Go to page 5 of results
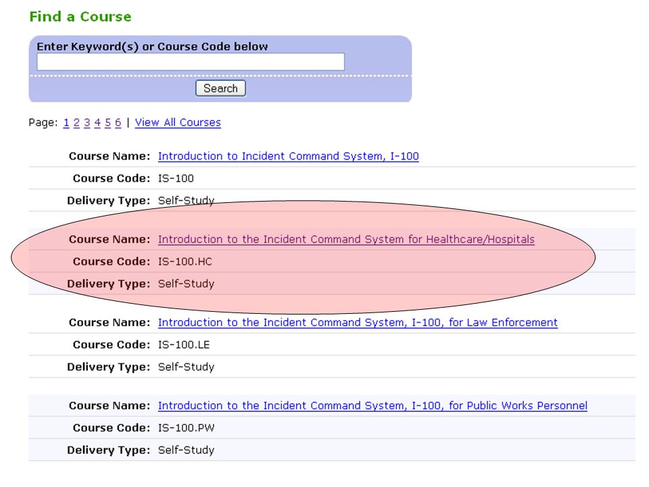Viewport: 649px width, 487px height. pyautogui.click(x=107, y=122)
